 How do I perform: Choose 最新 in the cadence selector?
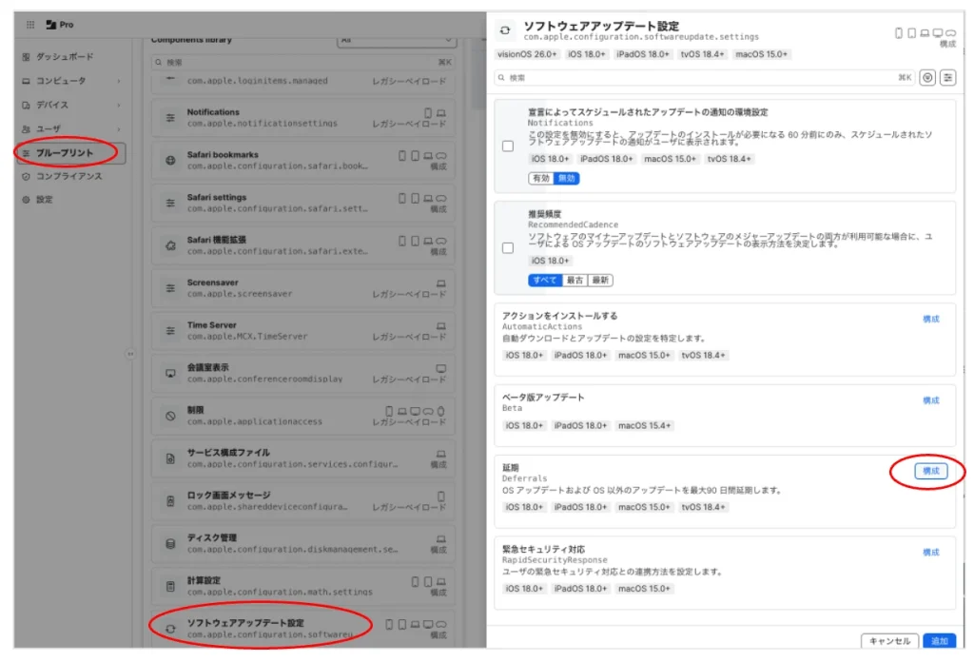(600, 280)
